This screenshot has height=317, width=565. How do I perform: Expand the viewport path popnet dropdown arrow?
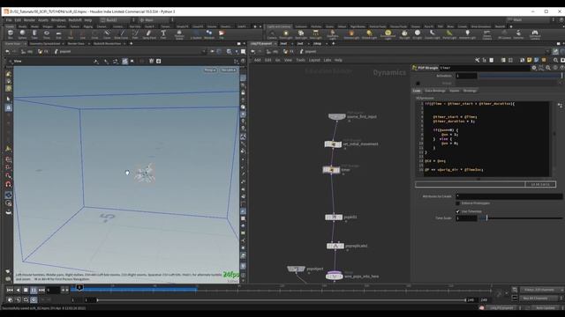coord(204,52)
